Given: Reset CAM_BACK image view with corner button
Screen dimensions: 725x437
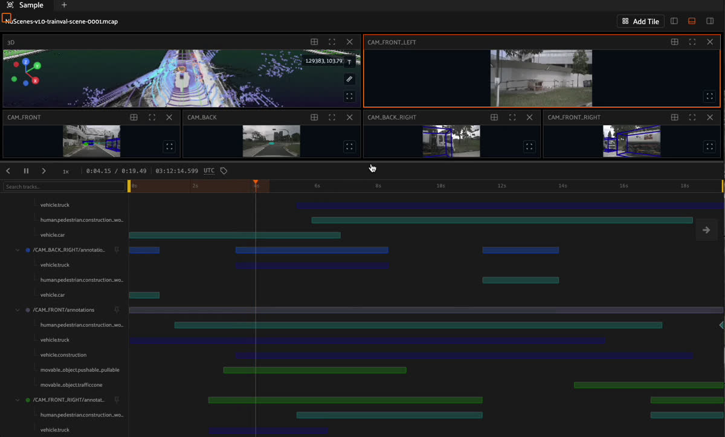Looking at the screenshot, I should pos(349,146).
